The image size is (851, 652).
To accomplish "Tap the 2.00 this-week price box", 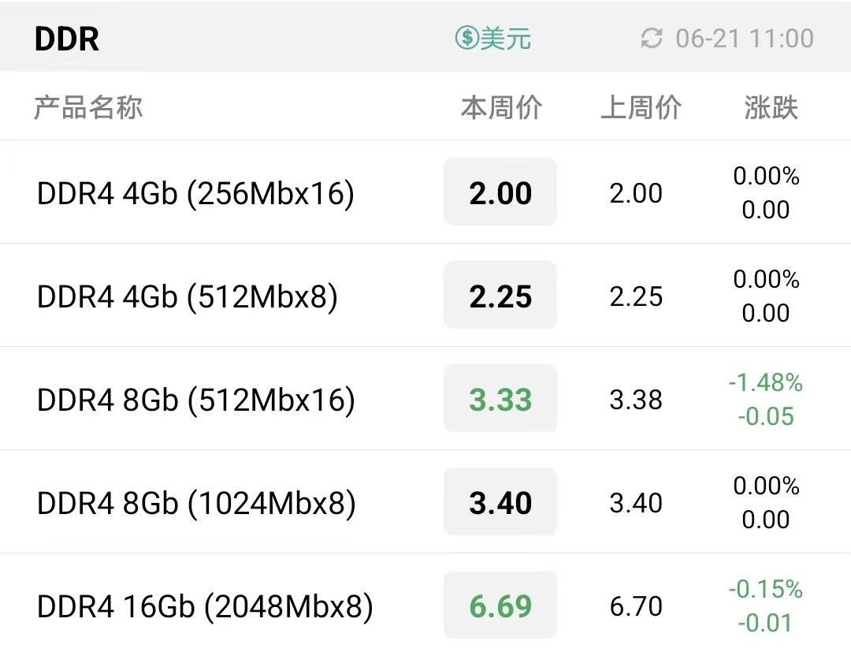I will 500,192.
